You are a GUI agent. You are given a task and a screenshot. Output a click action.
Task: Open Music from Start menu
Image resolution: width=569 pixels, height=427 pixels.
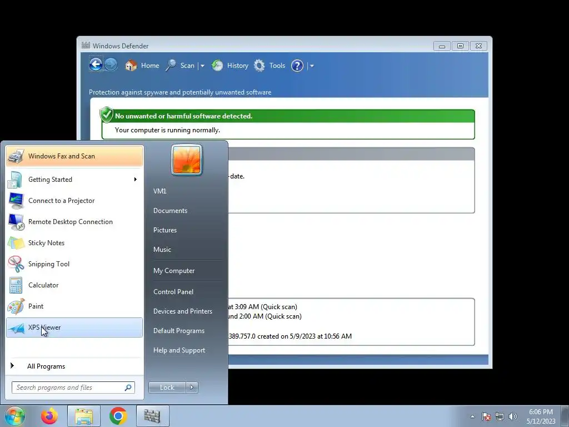[x=162, y=250]
